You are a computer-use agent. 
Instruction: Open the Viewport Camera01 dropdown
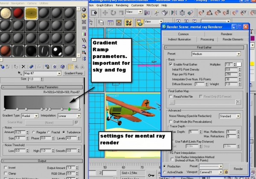[211, 172]
